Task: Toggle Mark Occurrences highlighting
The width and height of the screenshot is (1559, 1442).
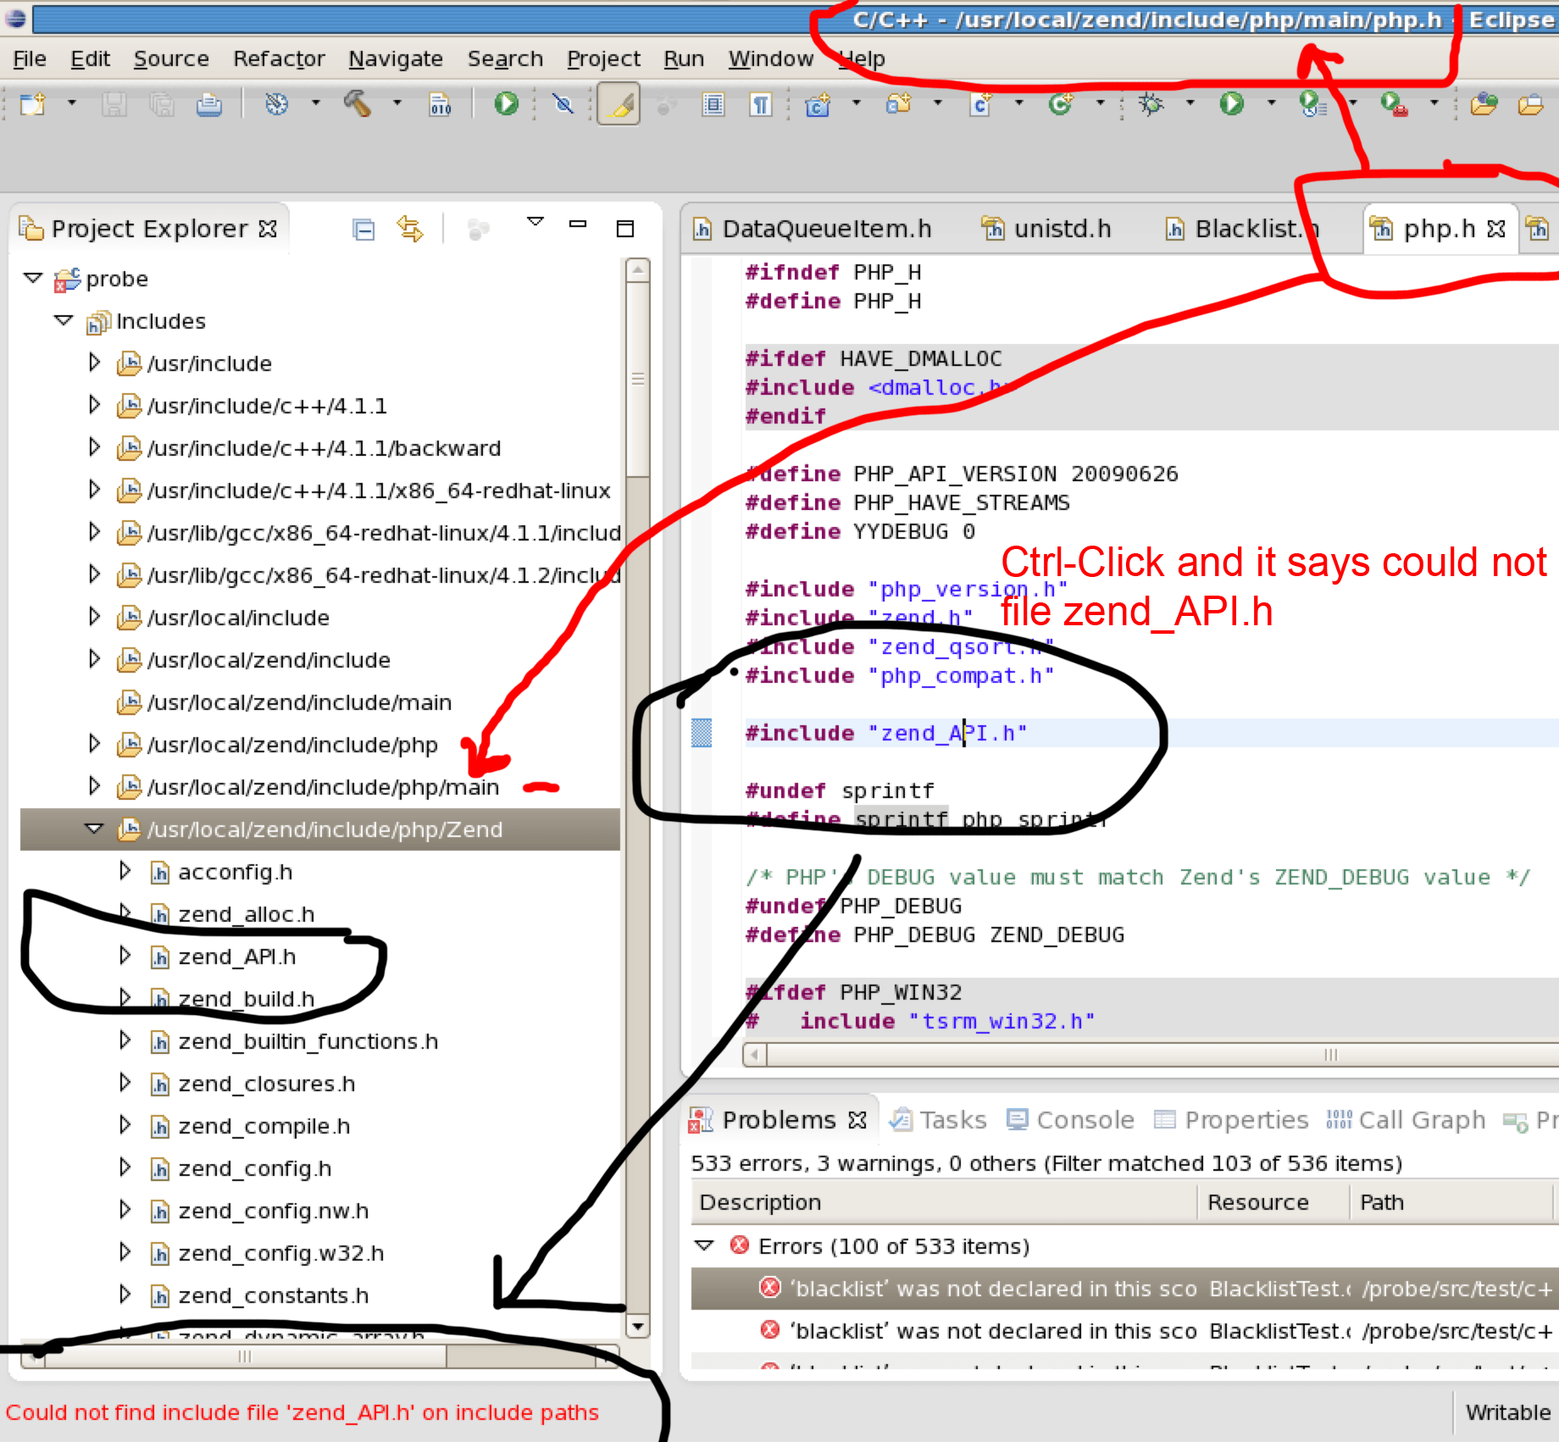Action: (618, 104)
